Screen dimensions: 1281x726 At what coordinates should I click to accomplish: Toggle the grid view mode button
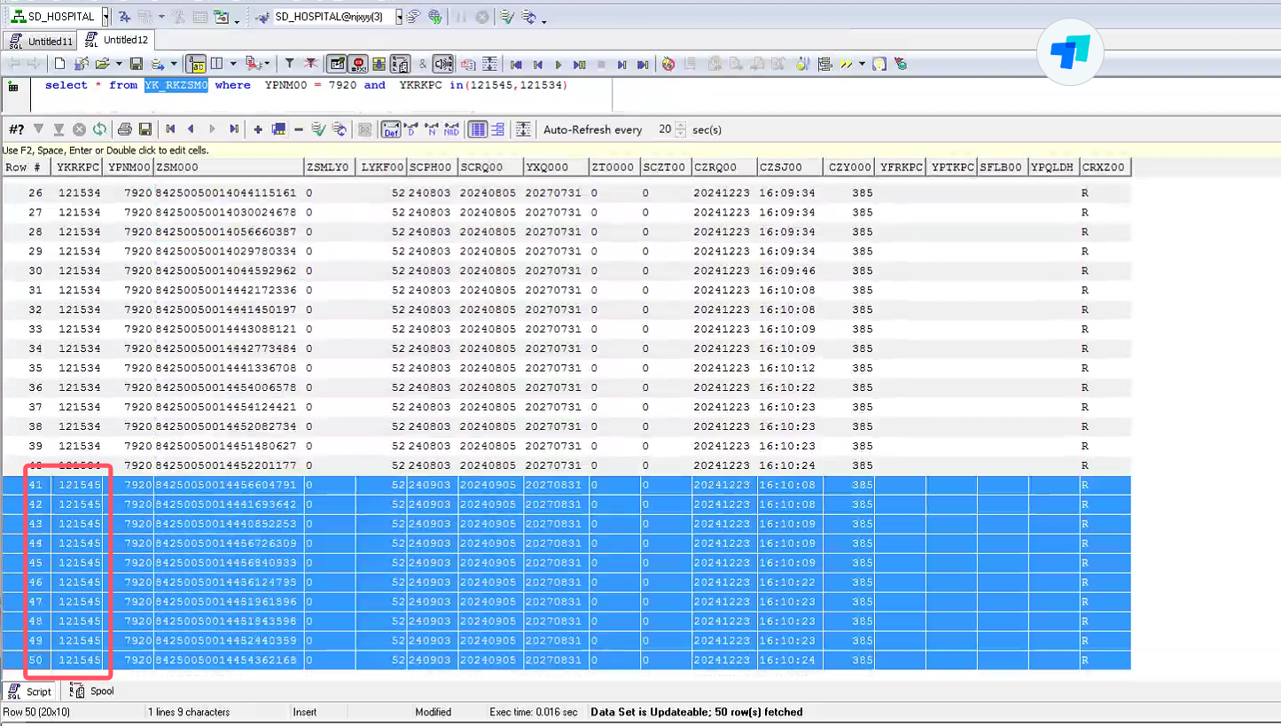tap(478, 129)
